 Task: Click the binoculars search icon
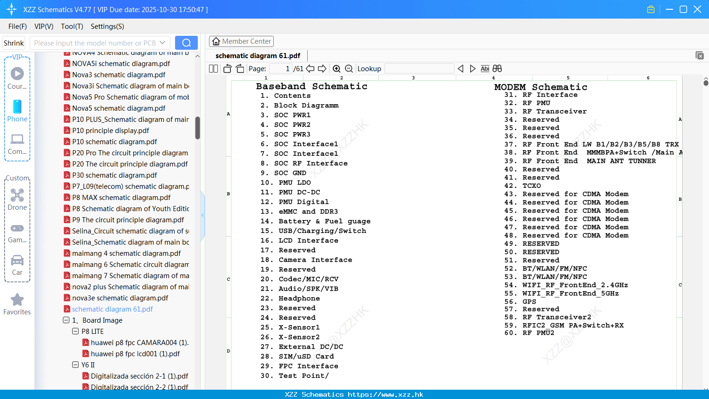pos(497,68)
